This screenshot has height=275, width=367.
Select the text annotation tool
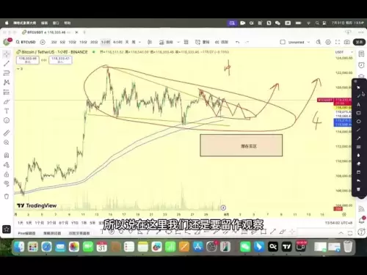tap(7, 111)
